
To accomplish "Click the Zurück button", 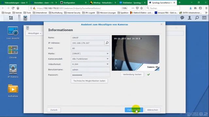I will point(54,110).
